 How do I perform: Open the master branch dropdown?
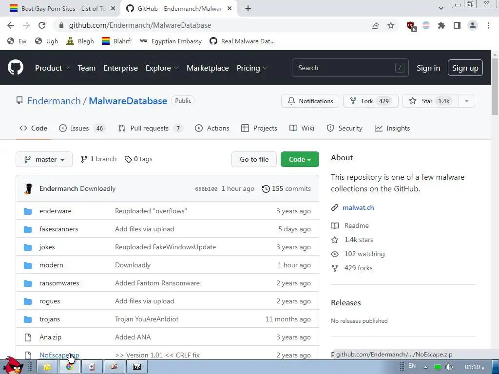pyautogui.click(x=44, y=159)
